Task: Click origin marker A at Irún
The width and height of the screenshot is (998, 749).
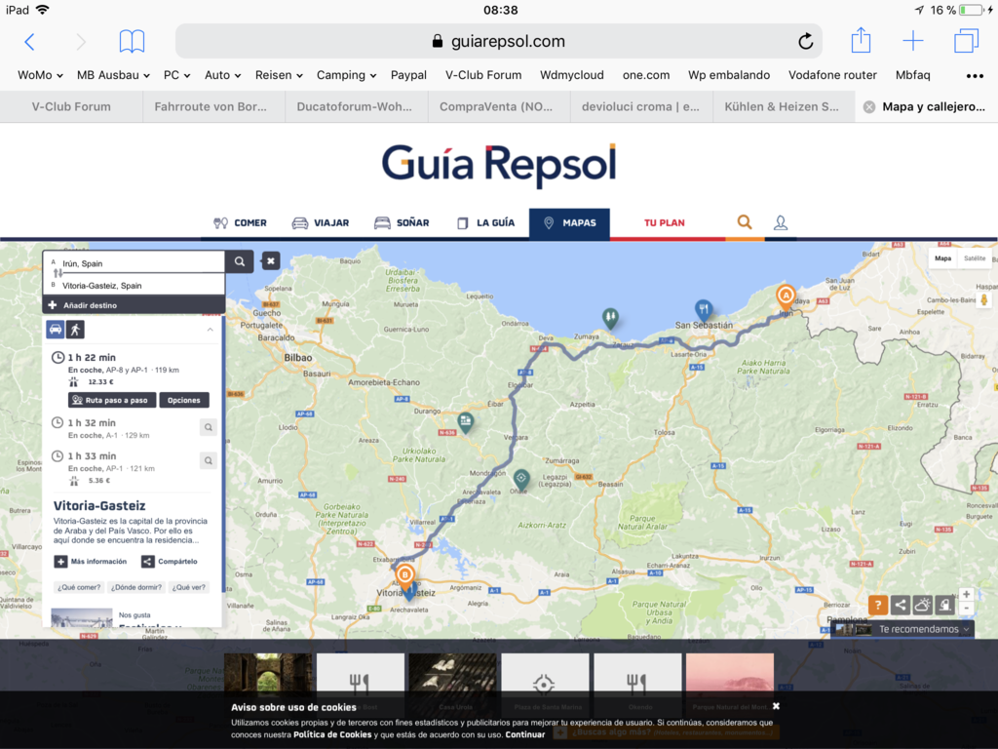Action: pos(786,297)
